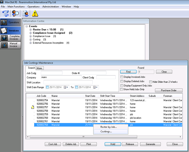Open the yellow warning alerts icon
The width and height of the screenshot is (189, 152).
tap(35, 13)
